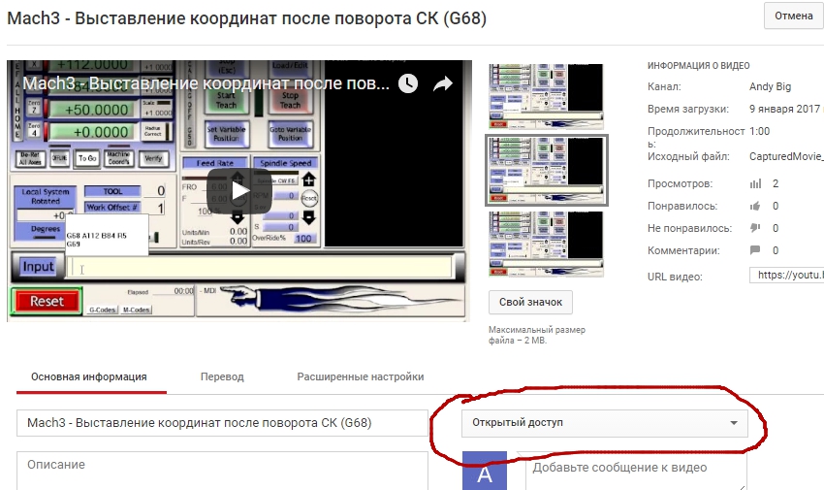
Task: Open the Расширенные настройки tab
Action: pyautogui.click(x=361, y=377)
